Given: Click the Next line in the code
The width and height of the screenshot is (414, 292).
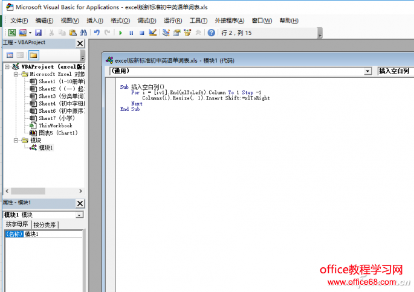Looking at the screenshot, I should pyautogui.click(x=137, y=104).
